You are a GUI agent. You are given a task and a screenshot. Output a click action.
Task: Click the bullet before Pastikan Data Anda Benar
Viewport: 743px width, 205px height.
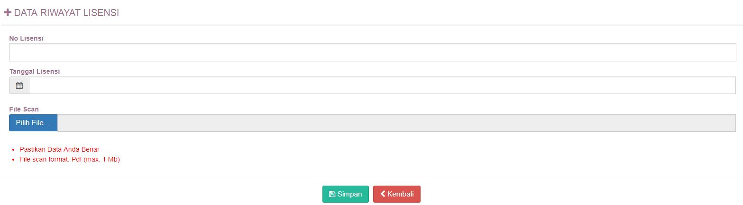click(x=14, y=150)
